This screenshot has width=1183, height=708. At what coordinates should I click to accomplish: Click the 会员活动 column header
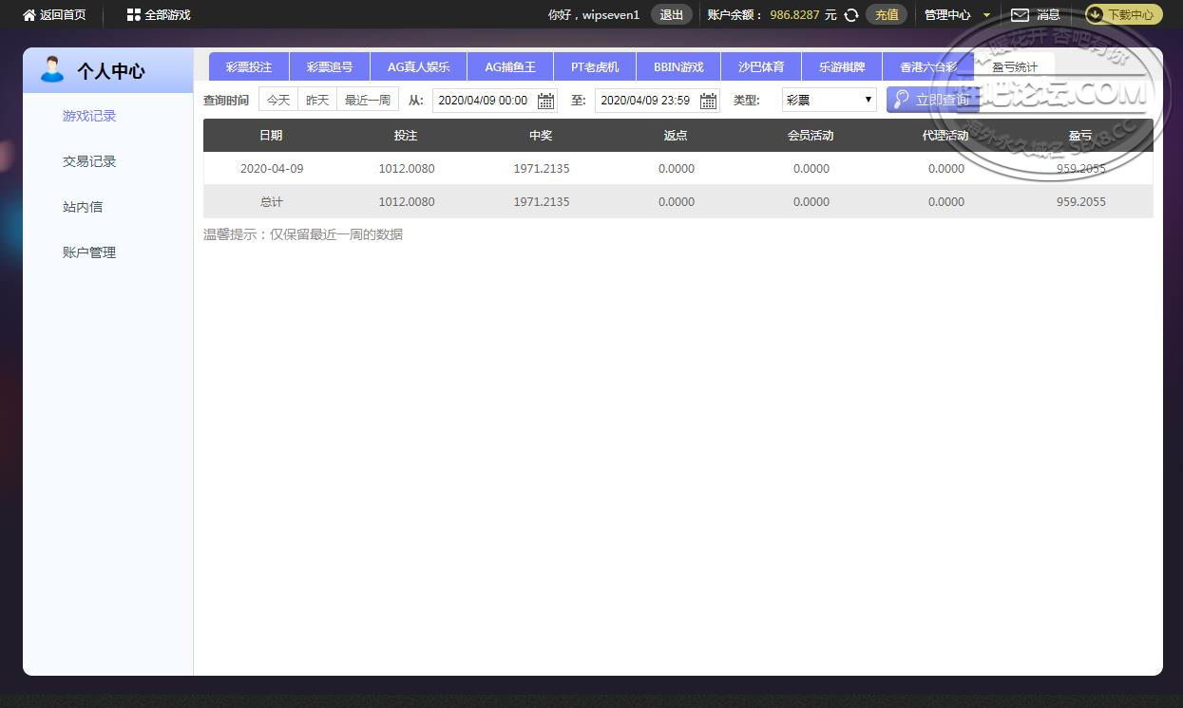[811, 136]
